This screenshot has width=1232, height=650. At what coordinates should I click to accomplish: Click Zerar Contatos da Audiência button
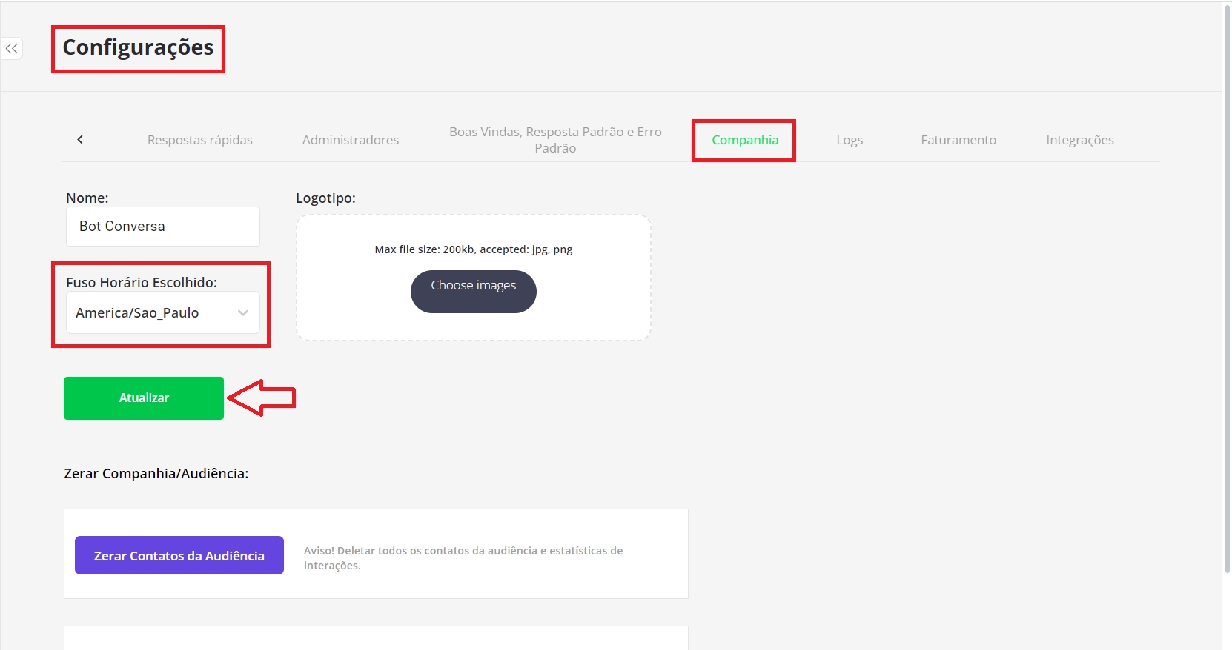pyautogui.click(x=179, y=555)
